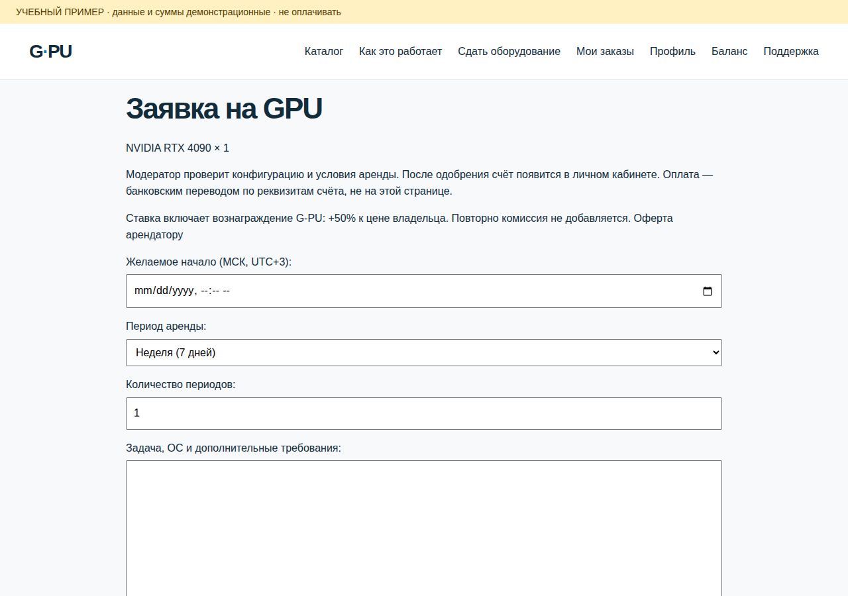View the Баланс page
This screenshot has height=596, width=848.
pyautogui.click(x=729, y=52)
